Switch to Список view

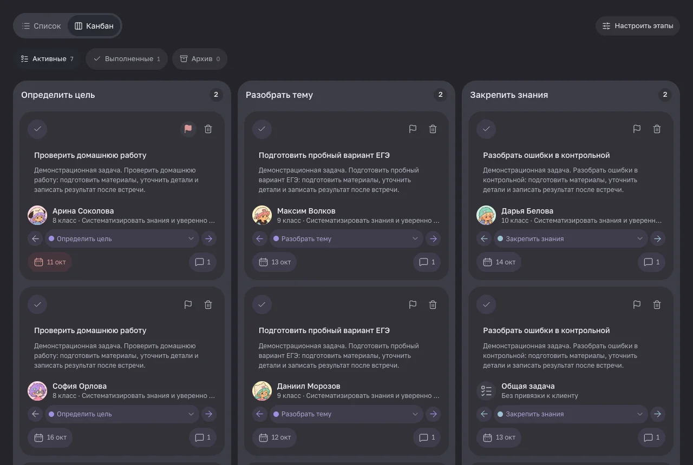tap(42, 26)
